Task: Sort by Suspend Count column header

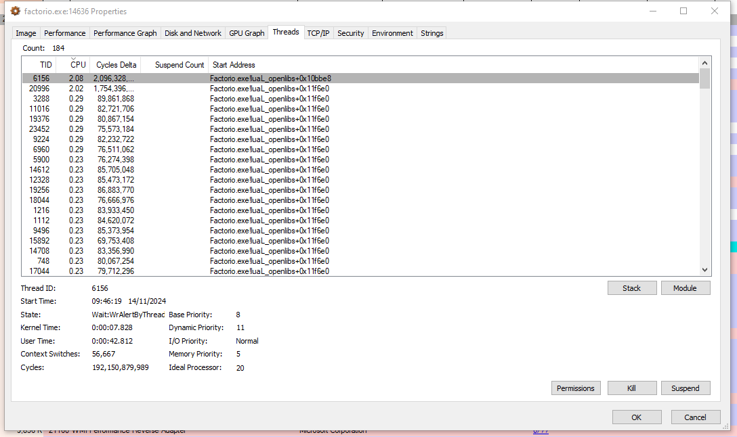Action: tap(174, 65)
